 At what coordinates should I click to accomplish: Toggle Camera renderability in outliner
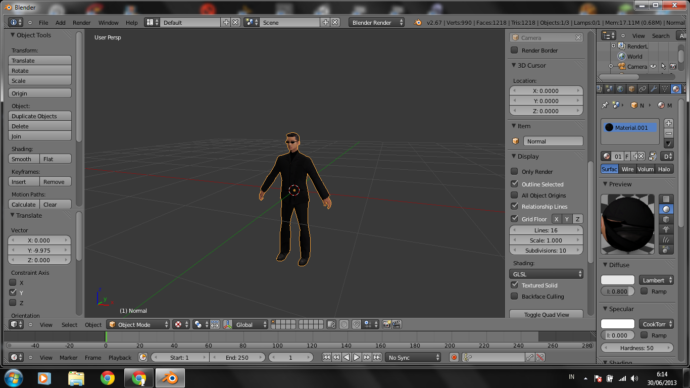click(673, 66)
